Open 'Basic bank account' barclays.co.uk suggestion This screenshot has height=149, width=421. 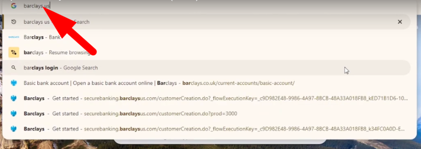(206, 83)
